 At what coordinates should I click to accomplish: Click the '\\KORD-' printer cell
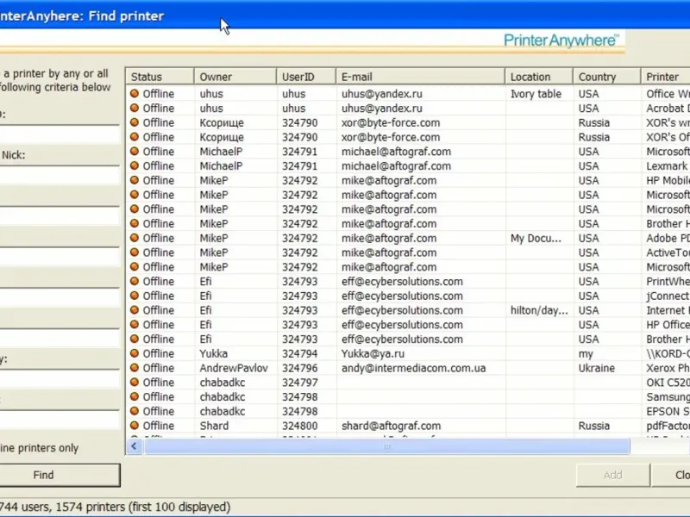click(x=668, y=353)
